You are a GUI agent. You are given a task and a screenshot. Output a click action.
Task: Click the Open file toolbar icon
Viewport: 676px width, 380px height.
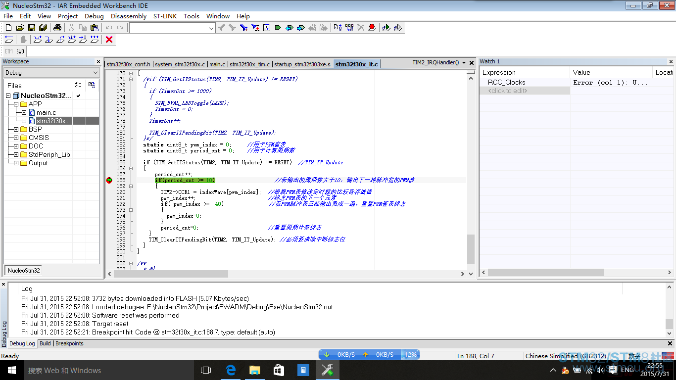20,28
